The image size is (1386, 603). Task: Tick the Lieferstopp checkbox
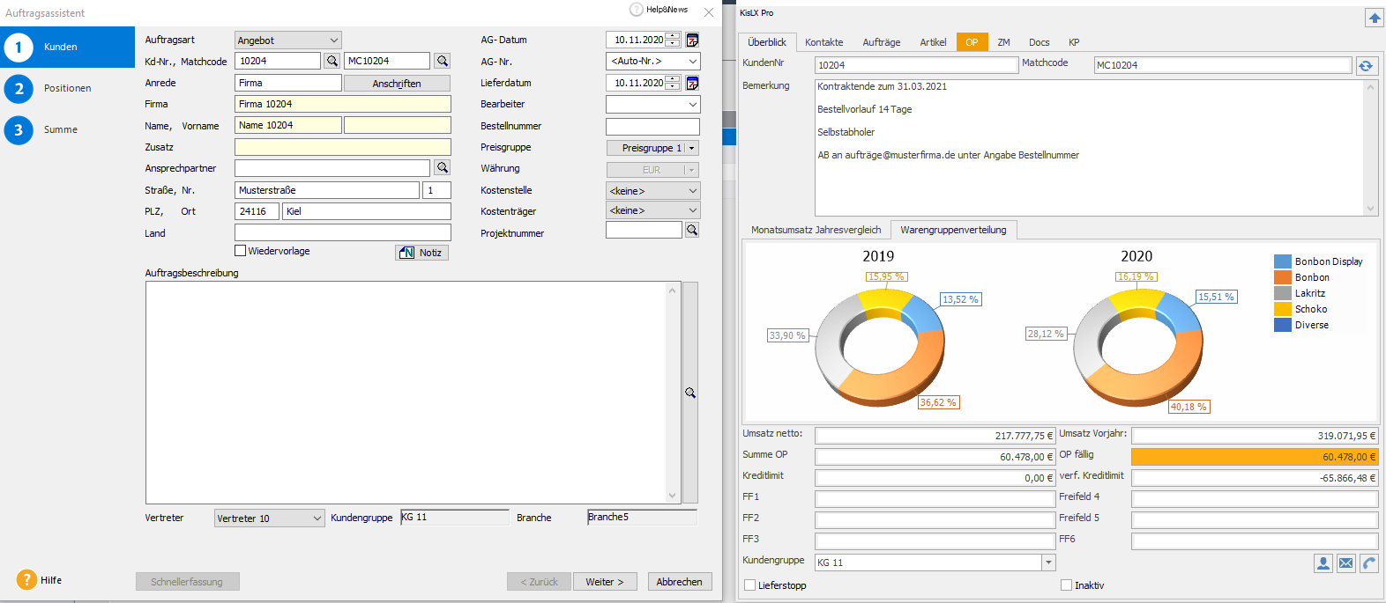(x=750, y=585)
